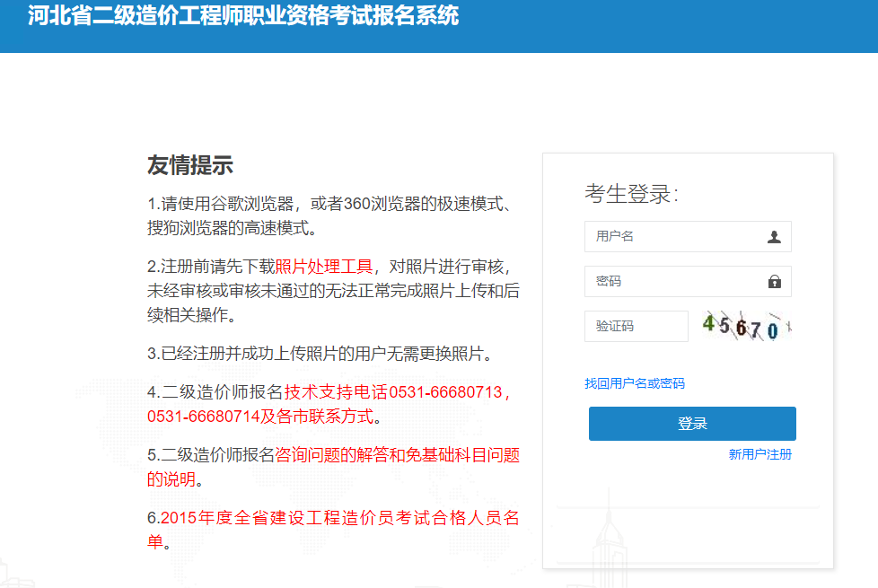Viewport: 878px width, 588px height.
Task: Open 照片处理工具 download link
Action: (324, 267)
